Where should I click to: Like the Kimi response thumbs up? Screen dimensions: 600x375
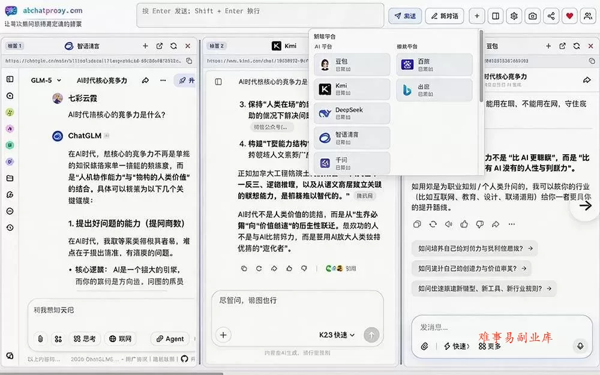(289, 269)
